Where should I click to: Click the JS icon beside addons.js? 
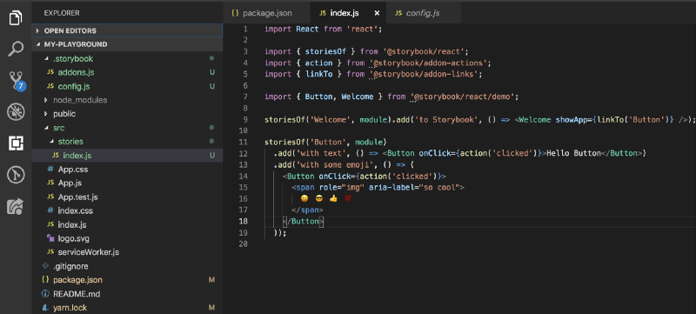(x=50, y=72)
